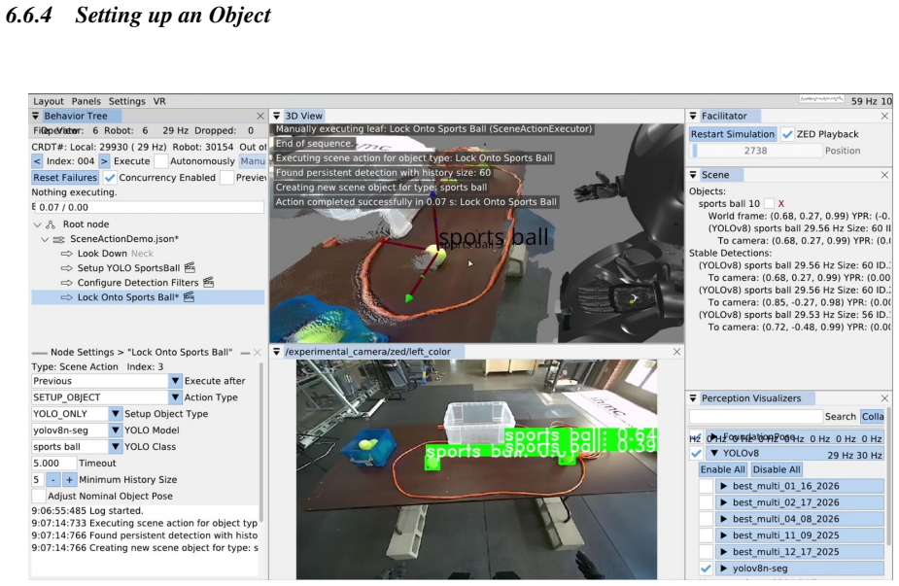Click the Timeout input field

coord(53,464)
